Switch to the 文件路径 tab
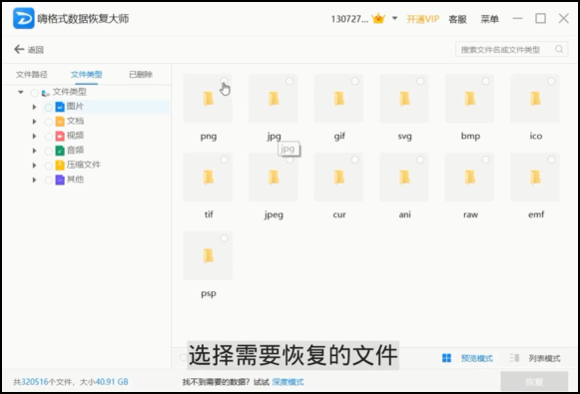The width and height of the screenshot is (580, 394). pyautogui.click(x=32, y=74)
